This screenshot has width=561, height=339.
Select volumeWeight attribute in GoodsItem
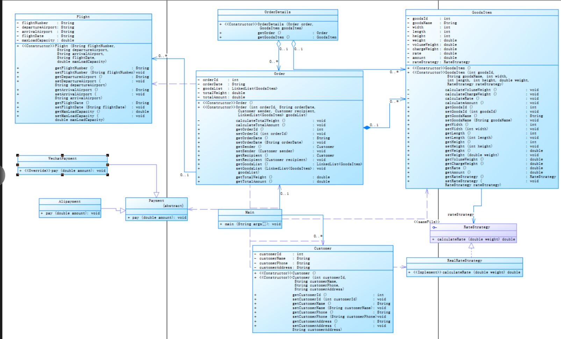point(432,45)
